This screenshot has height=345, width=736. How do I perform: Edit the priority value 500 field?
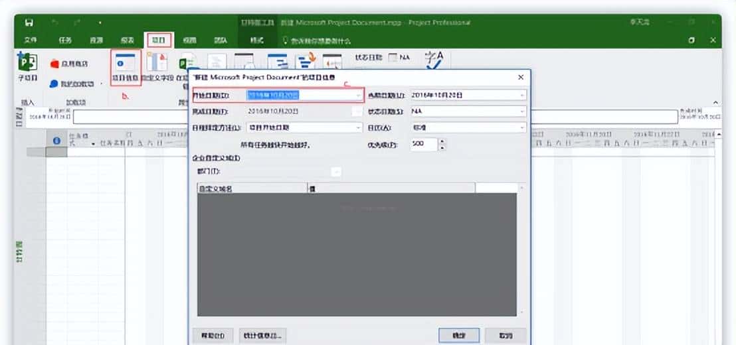click(x=424, y=145)
